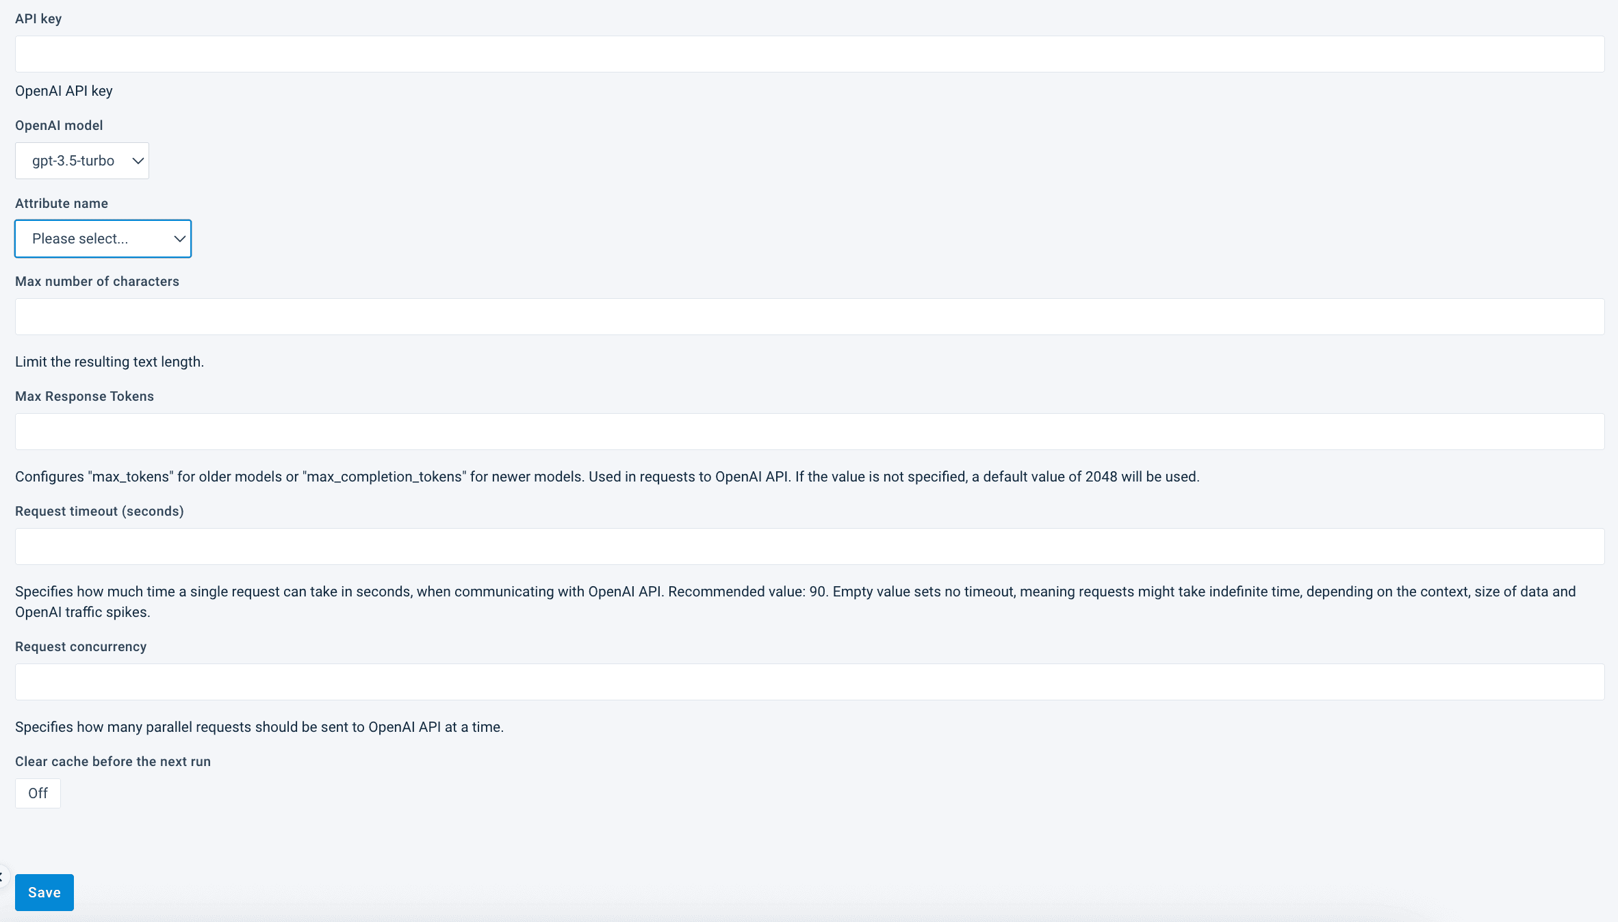Click the 'Max Response Tokens' label
Viewport: 1618px width, 922px height.
[84, 396]
